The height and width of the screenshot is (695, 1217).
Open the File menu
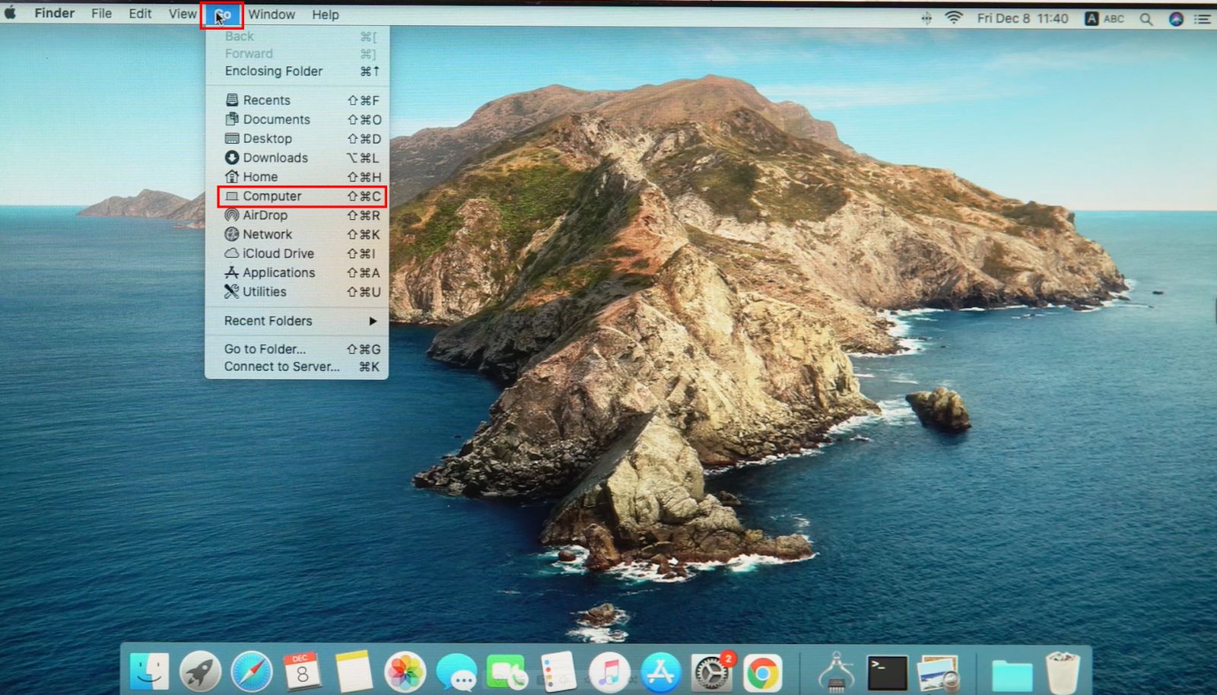[x=101, y=14]
